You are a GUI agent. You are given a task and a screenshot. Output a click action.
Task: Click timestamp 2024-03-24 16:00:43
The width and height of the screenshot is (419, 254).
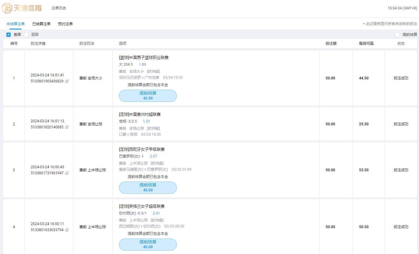[x=47, y=167]
